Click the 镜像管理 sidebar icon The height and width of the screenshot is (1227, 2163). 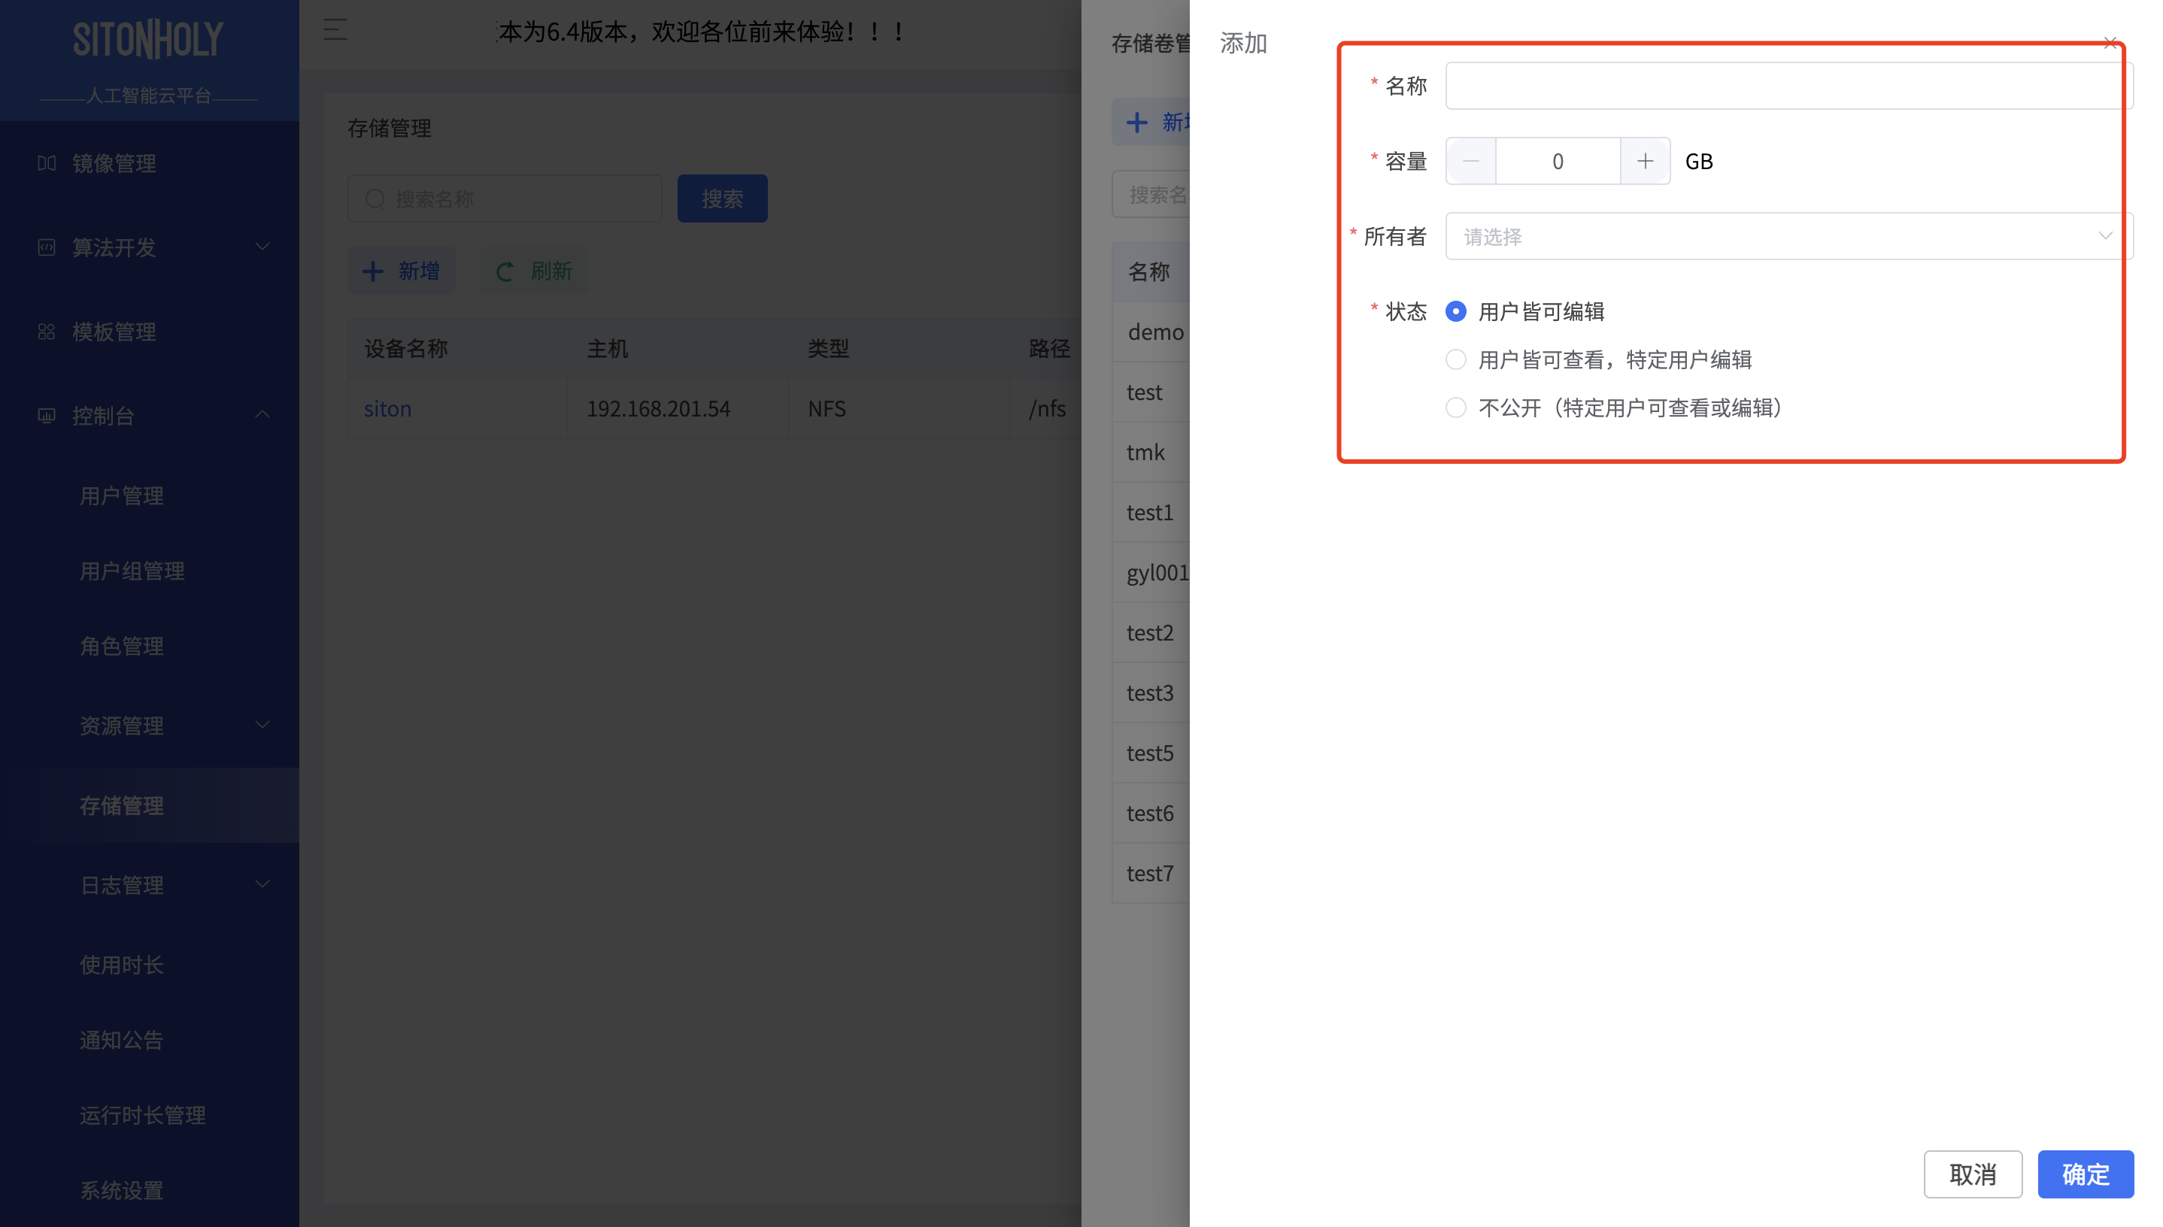(47, 162)
